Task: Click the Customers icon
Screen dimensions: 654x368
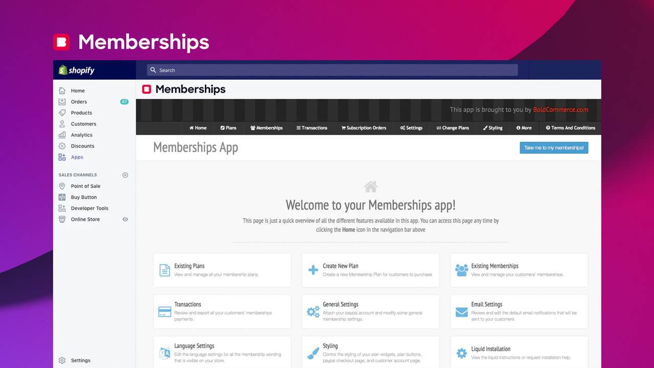Action: click(62, 124)
